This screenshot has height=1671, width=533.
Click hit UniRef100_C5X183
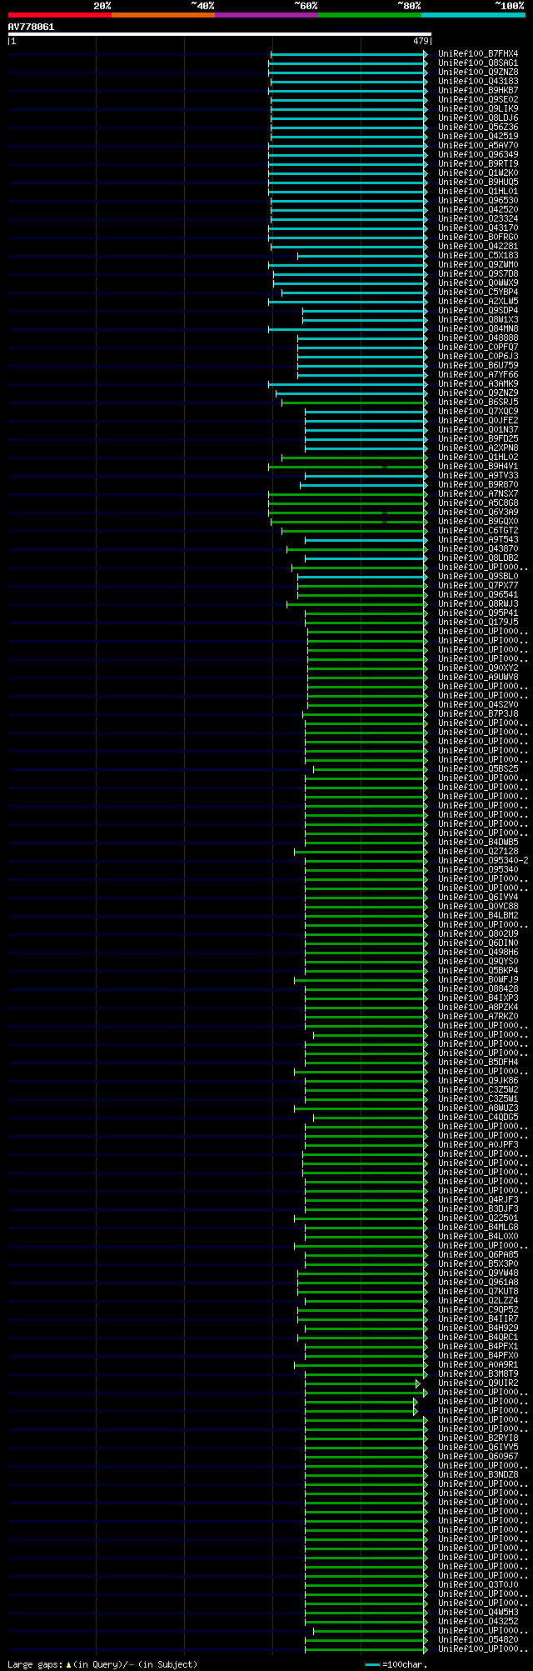click(x=478, y=255)
